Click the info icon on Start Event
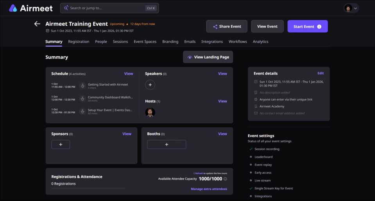375x201 pixels. [319, 26]
